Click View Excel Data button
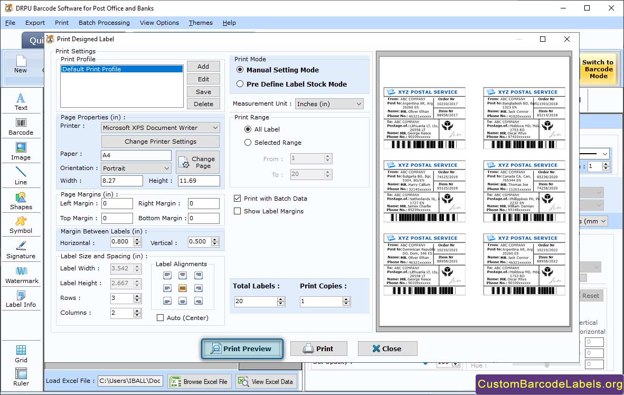The image size is (624, 395). [x=266, y=381]
